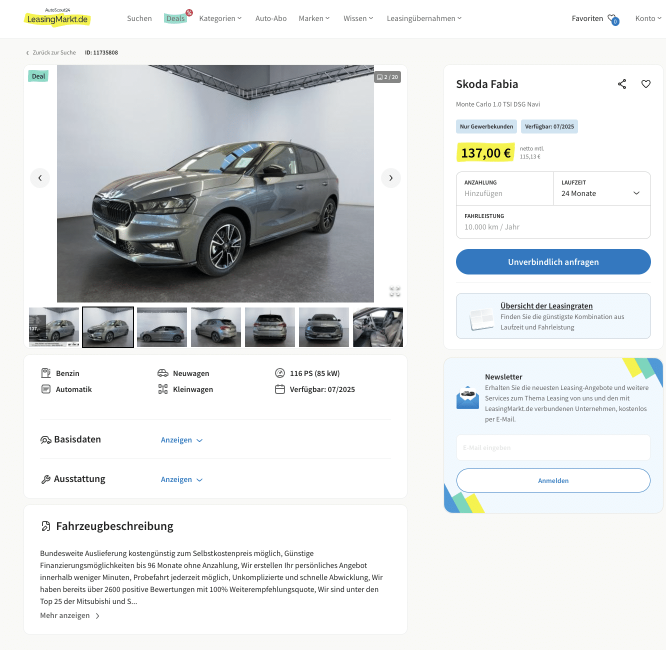Viewport: 666px width, 650px height.
Task: Select the rear view thumbnail
Action: coord(270,327)
